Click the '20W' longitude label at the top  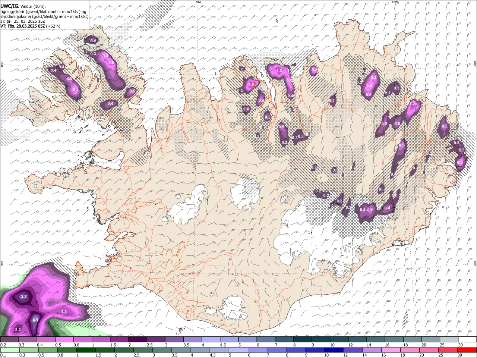point(198,2)
